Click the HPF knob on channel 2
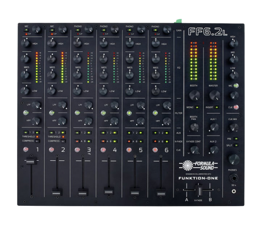This screenshot has width=262, height=225. 62,121
